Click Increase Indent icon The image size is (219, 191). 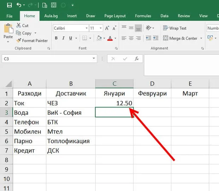155,38
